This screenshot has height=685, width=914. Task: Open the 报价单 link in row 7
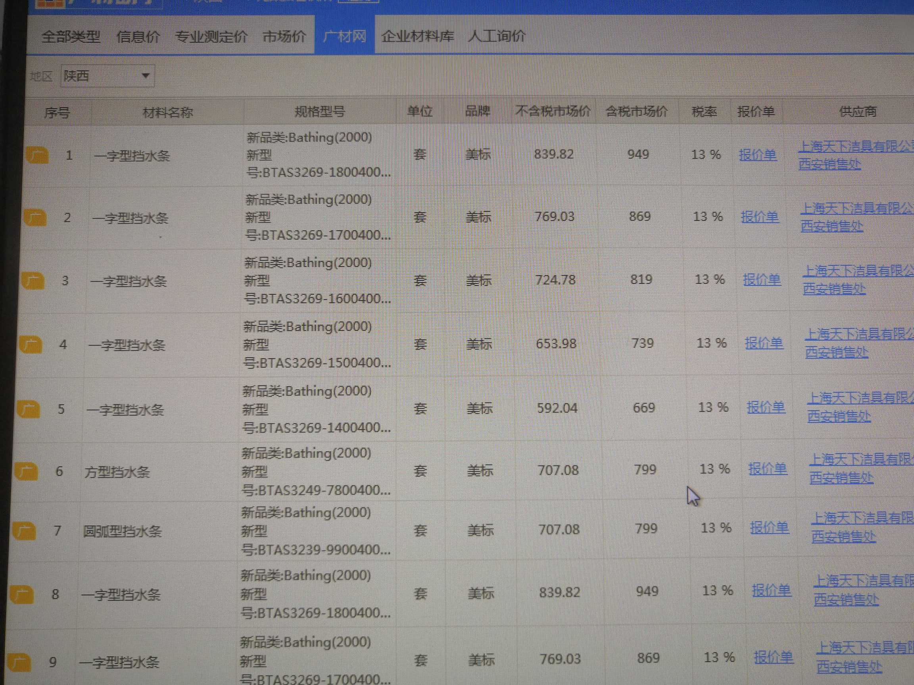770,528
